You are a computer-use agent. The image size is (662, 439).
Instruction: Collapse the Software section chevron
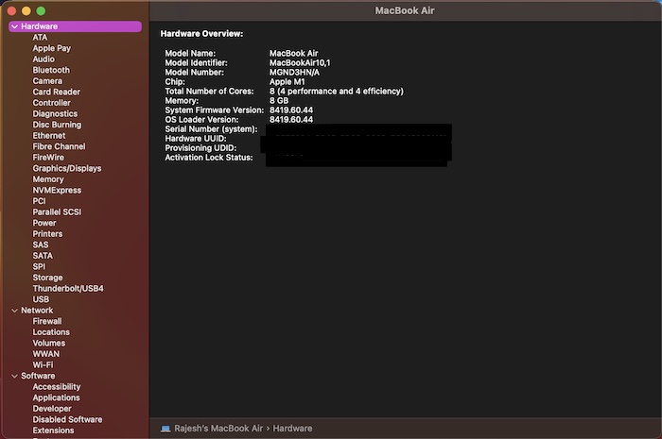(15, 376)
